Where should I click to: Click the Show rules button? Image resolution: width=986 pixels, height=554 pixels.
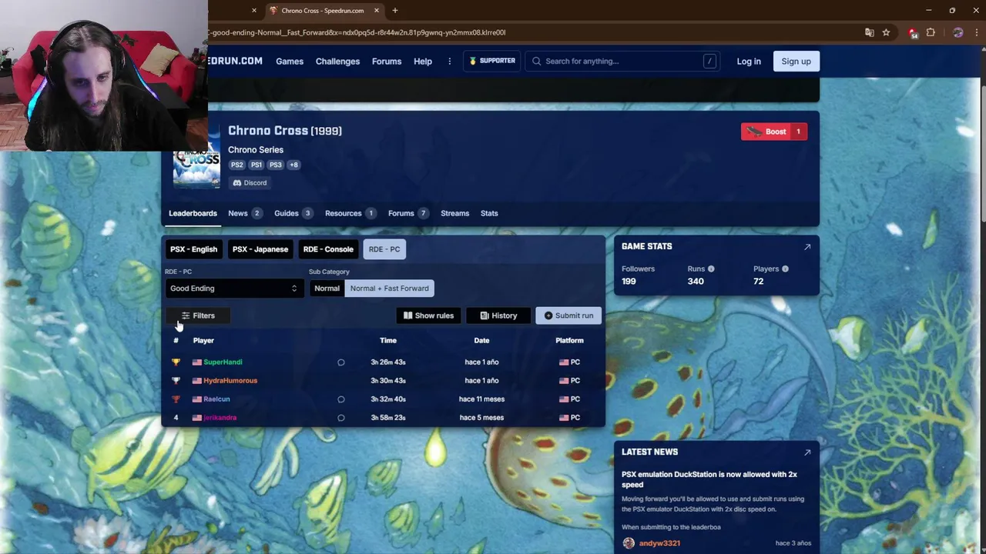pos(428,315)
